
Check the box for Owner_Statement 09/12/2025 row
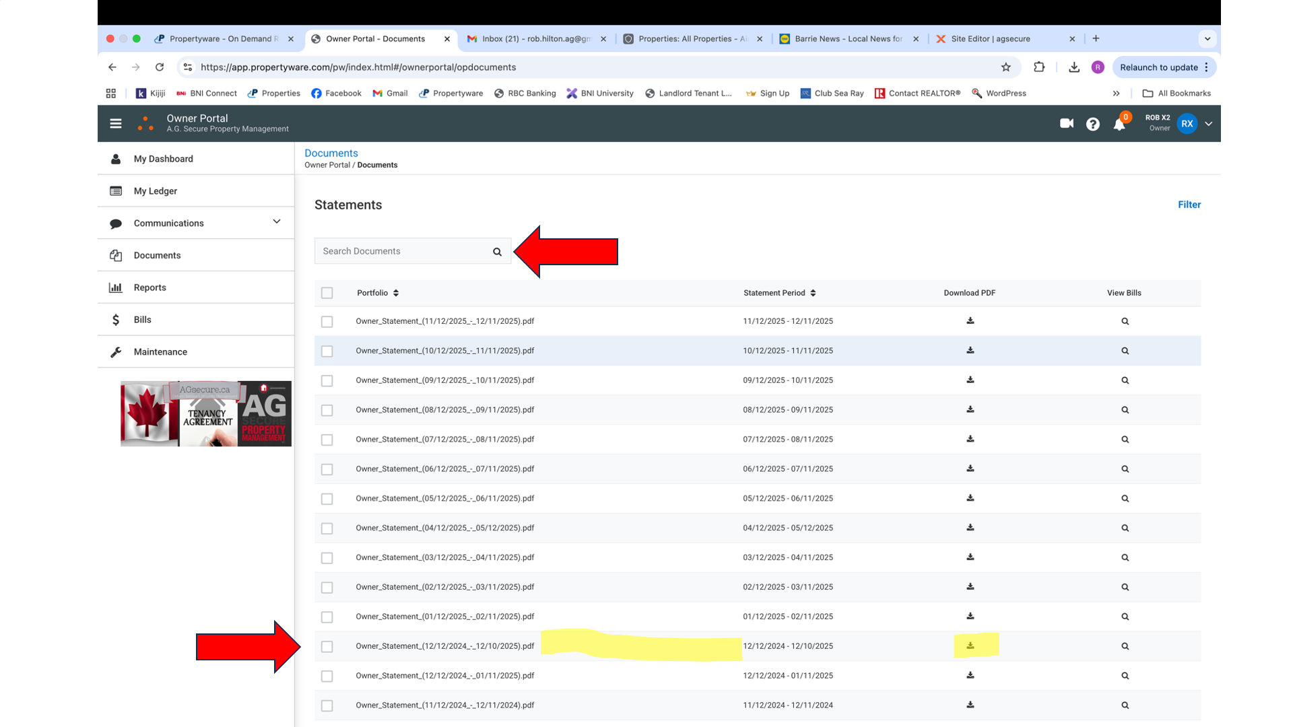pyautogui.click(x=327, y=381)
